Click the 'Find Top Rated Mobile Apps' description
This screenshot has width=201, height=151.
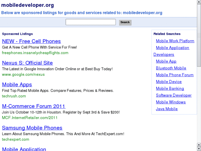point(58,91)
